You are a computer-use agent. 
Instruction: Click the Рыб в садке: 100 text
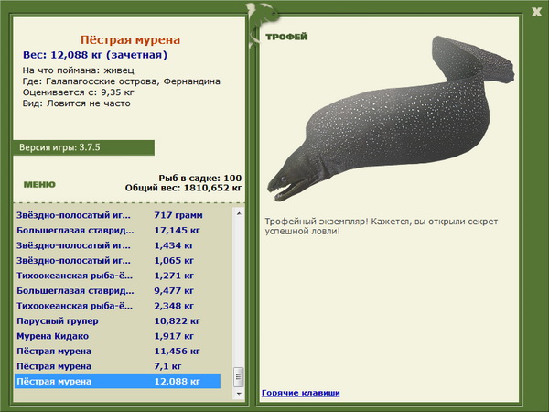coord(199,178)
